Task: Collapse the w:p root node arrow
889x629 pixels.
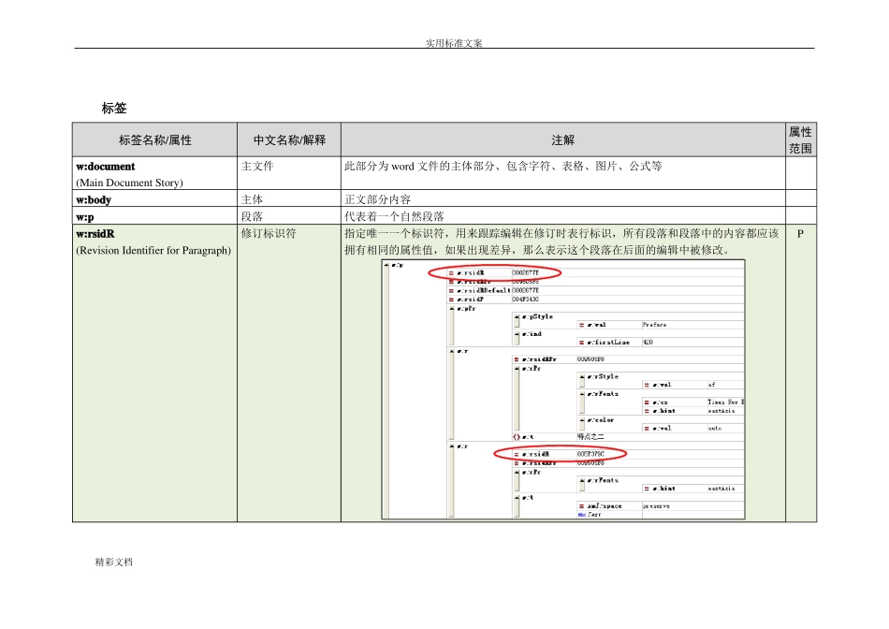Action: (x=386, y=265)
